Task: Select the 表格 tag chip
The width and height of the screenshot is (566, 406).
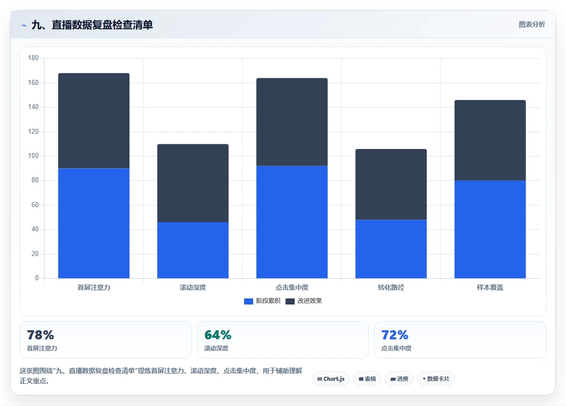Action: point(367,379)
